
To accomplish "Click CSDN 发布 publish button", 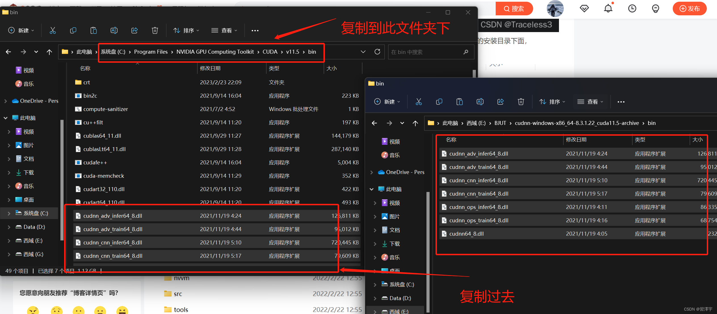I will point(689,9).
